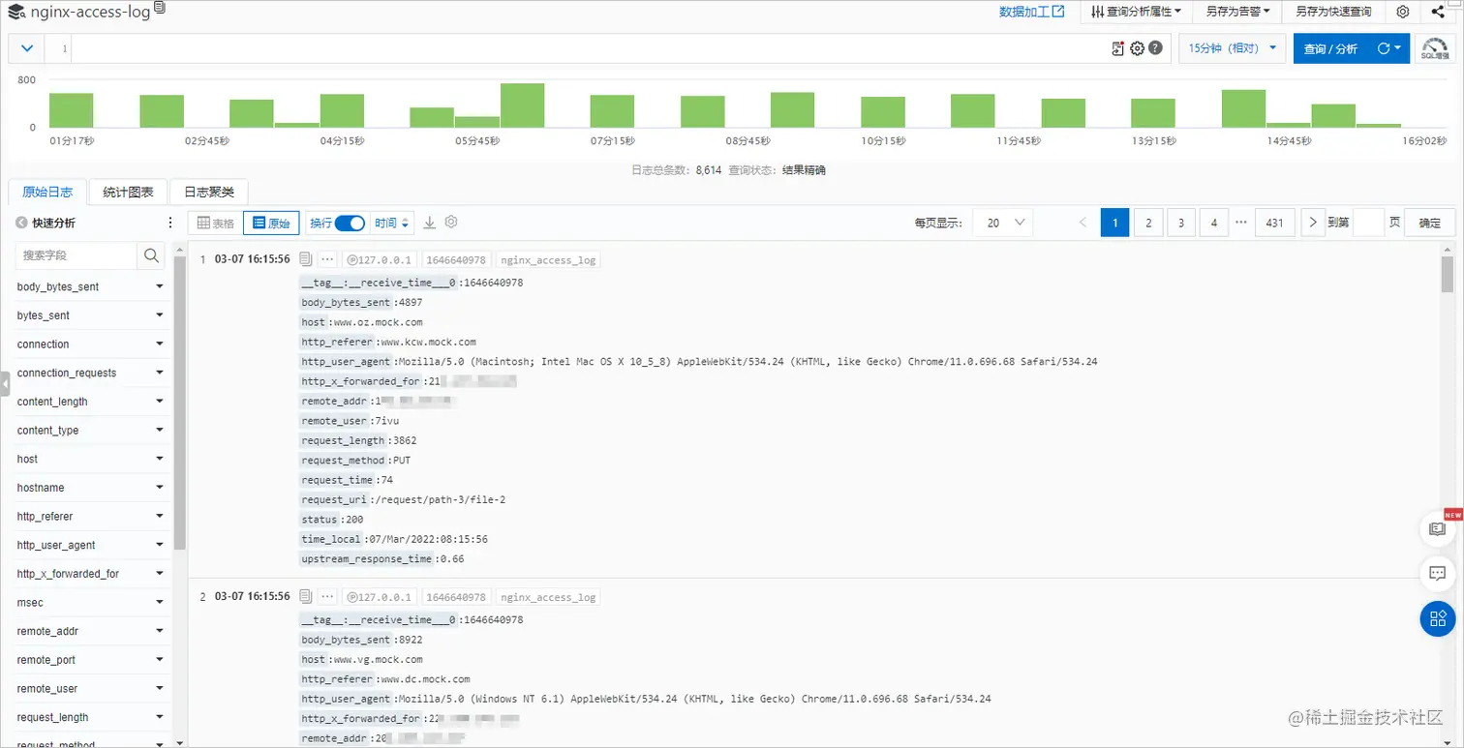Expand hostname field arrow

click(160, 488)
